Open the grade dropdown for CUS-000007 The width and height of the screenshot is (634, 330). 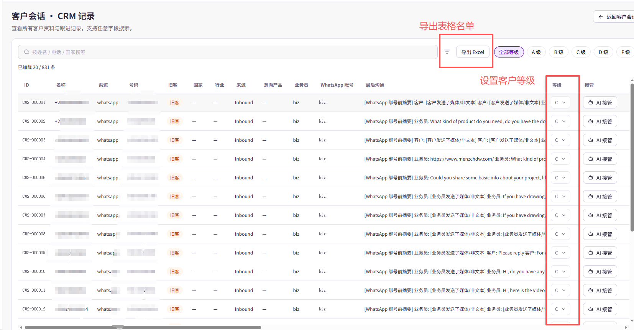coord(560,215)
